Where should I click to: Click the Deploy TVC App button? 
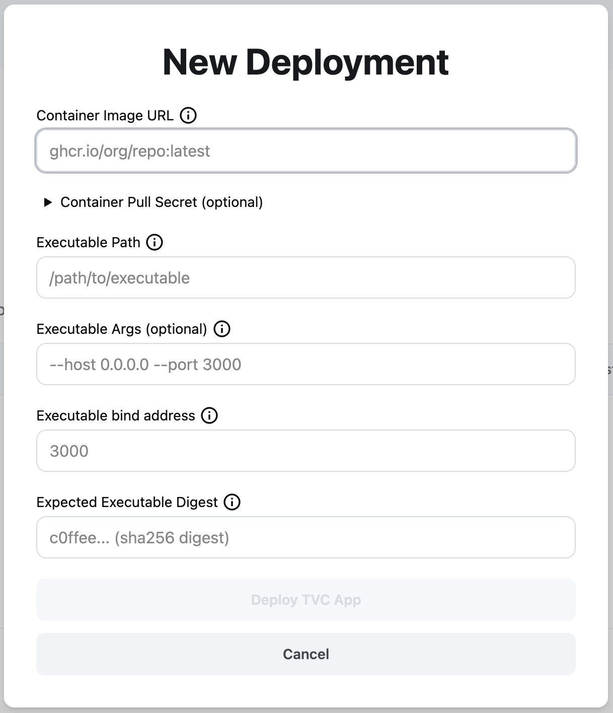point(305,600)
